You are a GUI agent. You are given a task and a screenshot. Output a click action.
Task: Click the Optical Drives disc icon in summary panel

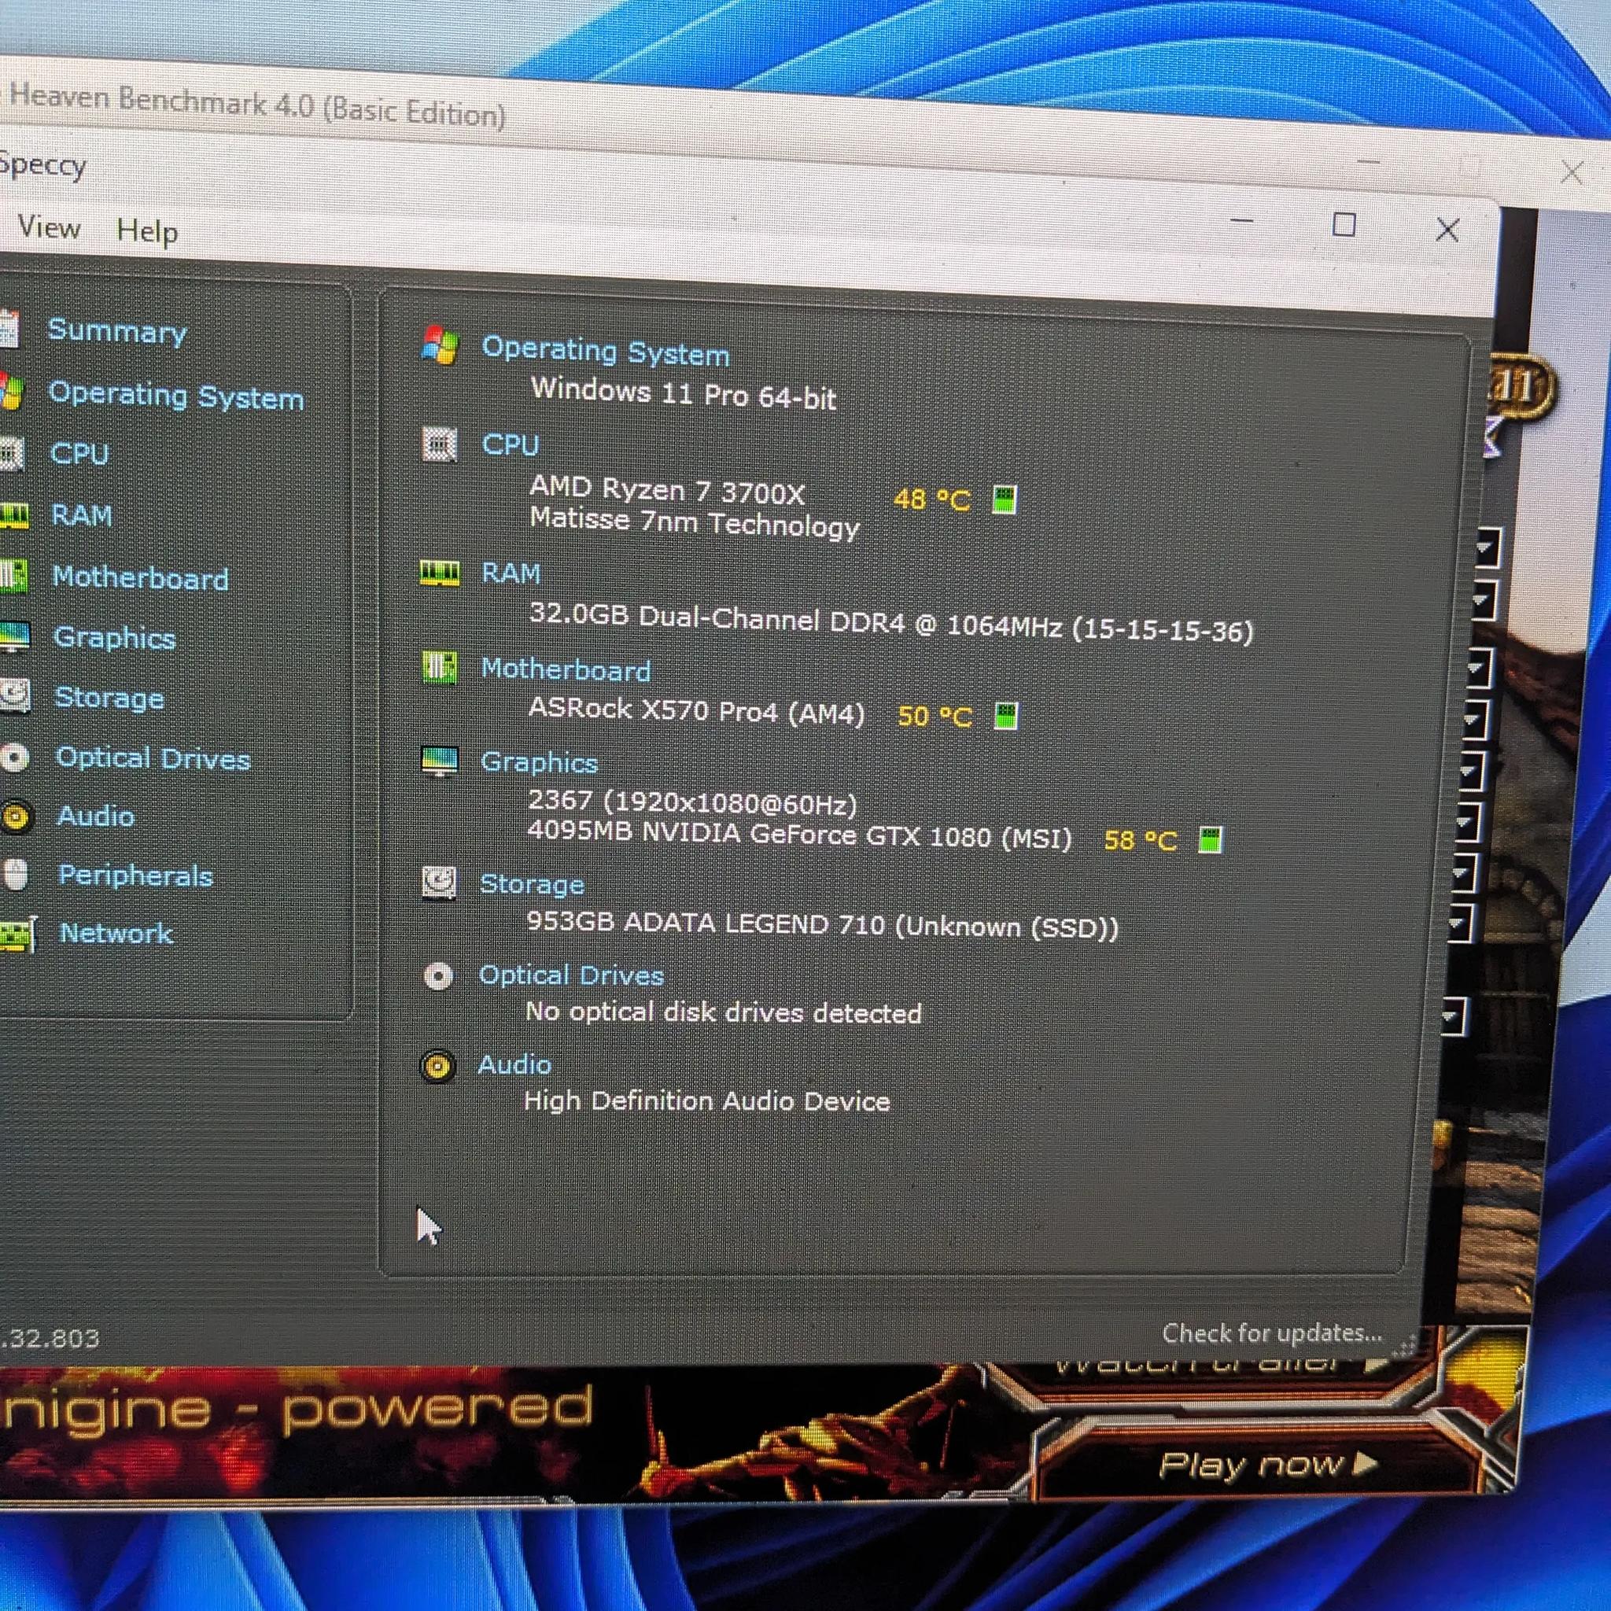click(x=439, y=975)
